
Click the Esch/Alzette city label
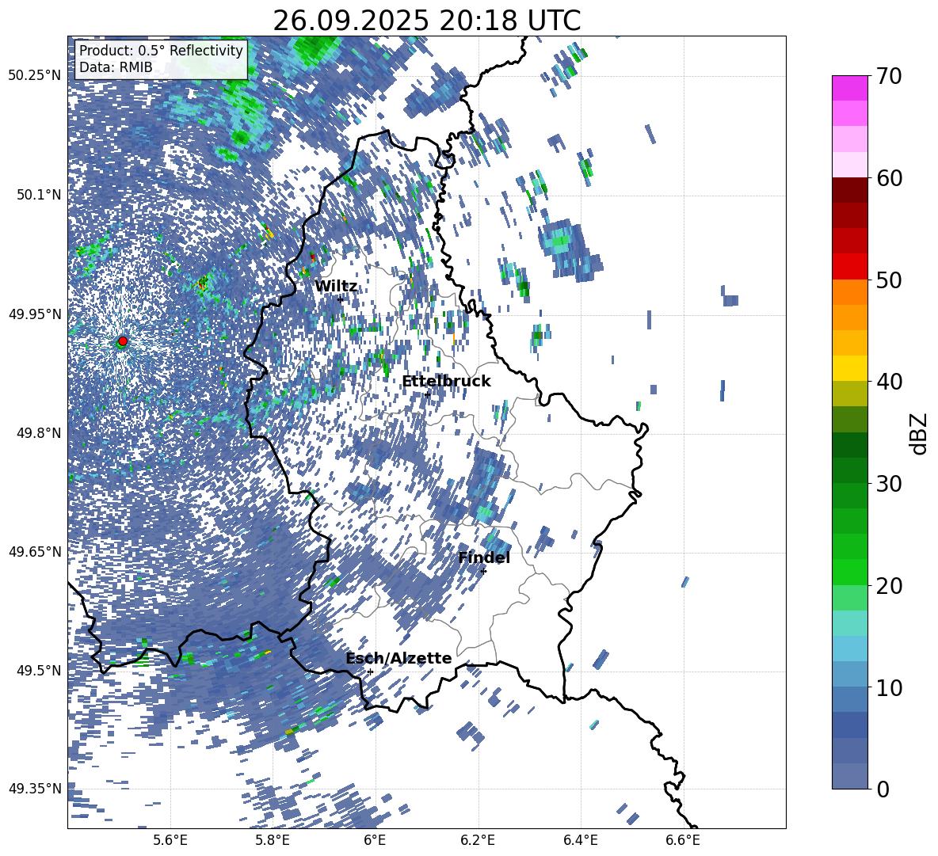click(x=398, y=658)
